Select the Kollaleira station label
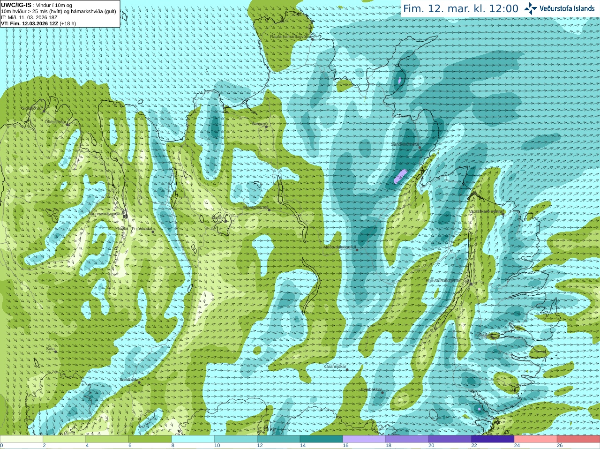The width and height of the screenshot is (600, 449). pos(483,335)
